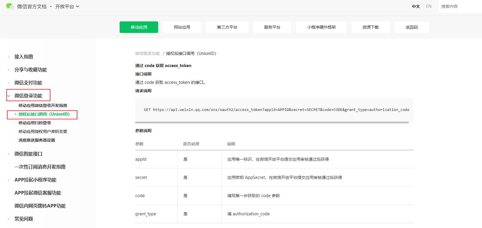Click breadcrumb 授权后接口调用（UnionID）
This screenshot has height=228, width=482.
point(191,53)
